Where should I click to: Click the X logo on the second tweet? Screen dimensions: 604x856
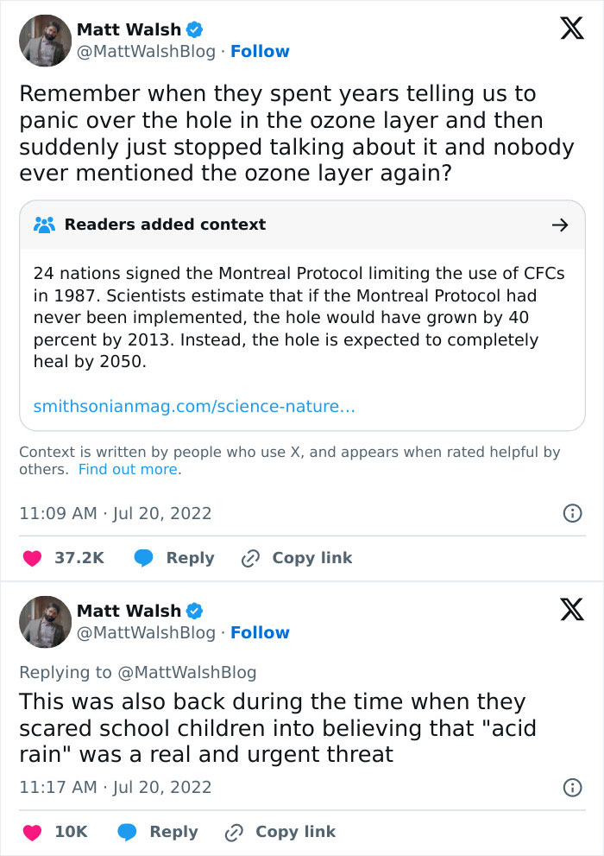[571, 610]
